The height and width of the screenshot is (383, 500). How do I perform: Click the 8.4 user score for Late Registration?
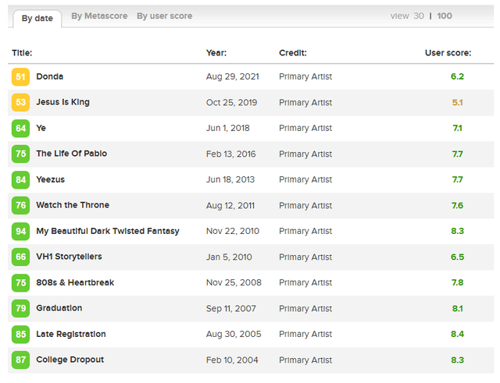(457, 335)
